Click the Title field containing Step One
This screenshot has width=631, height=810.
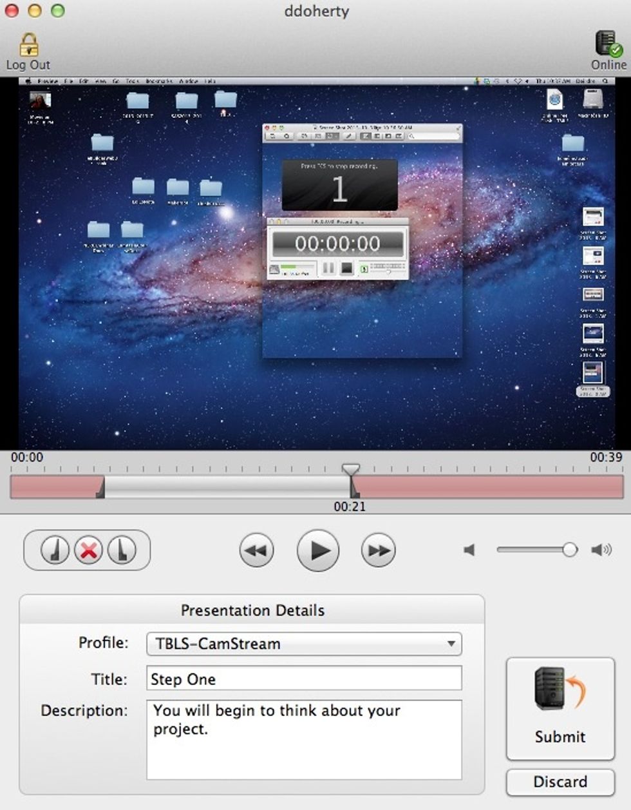click(304, 679)
